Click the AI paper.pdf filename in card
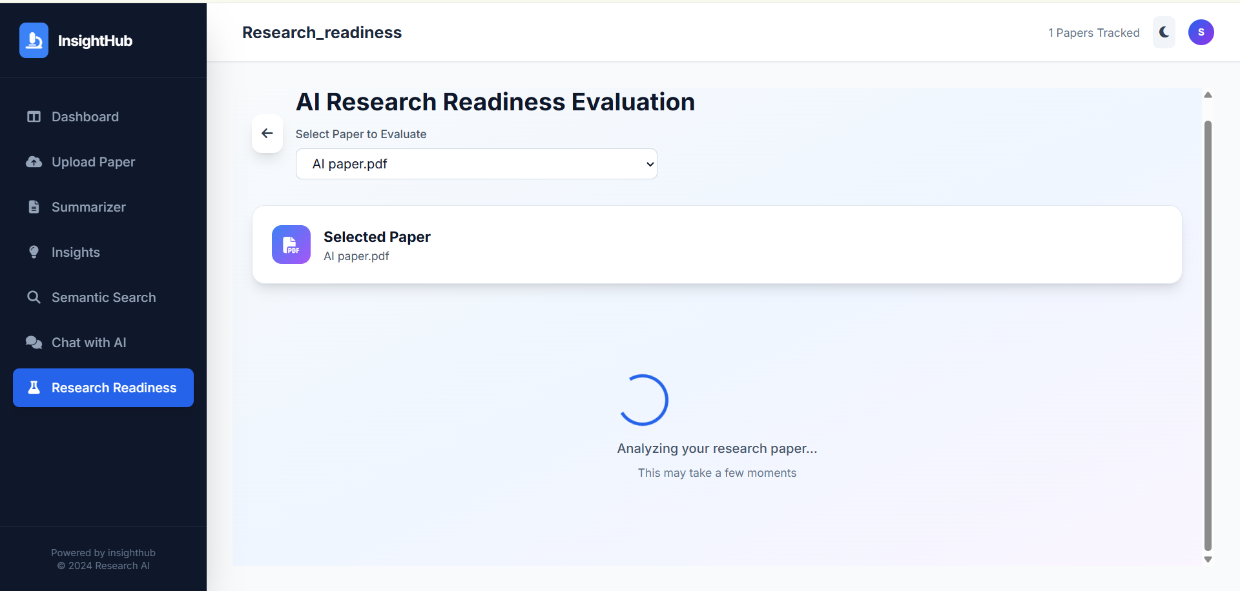The height and width of the screenshot is (591, 1240). click(x=356, y=256)
